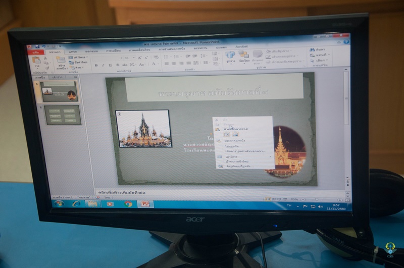
Task: Click the Shapes gallery icon
Action: 231,55
